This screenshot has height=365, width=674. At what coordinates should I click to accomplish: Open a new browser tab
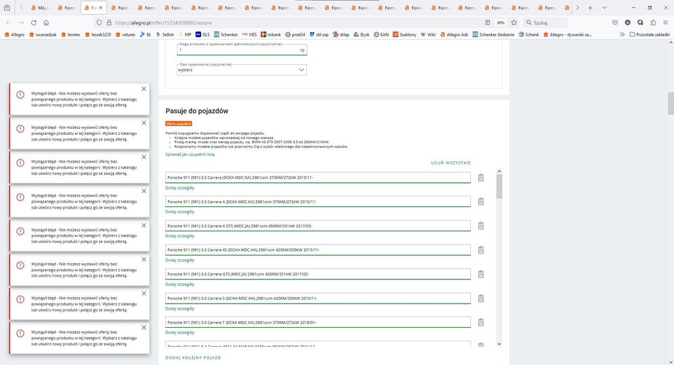tap(590, 7)
